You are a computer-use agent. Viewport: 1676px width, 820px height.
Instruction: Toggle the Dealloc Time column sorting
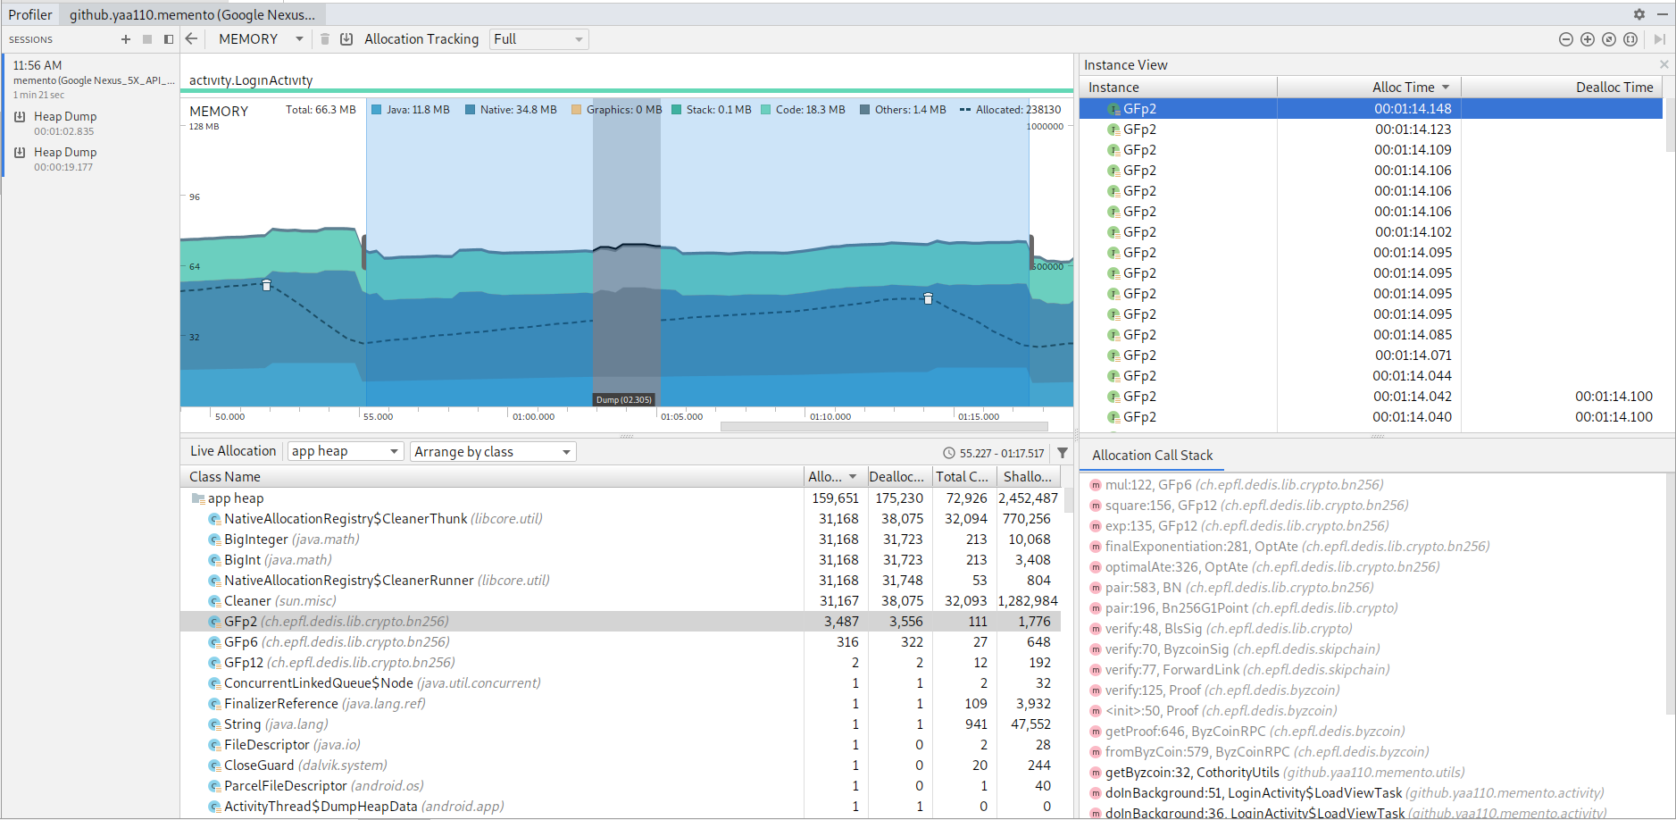click(x=1613, y=87)
